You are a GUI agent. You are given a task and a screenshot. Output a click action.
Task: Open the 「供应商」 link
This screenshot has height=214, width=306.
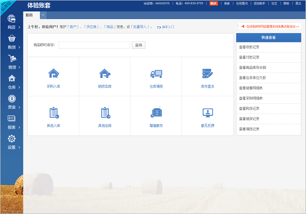pyautogui.click(x=91, y=27)
